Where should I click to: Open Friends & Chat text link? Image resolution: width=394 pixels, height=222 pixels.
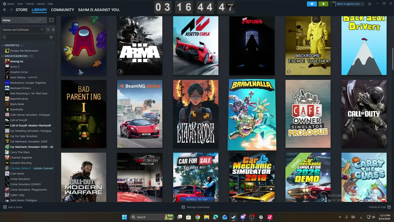pos(377,207)
